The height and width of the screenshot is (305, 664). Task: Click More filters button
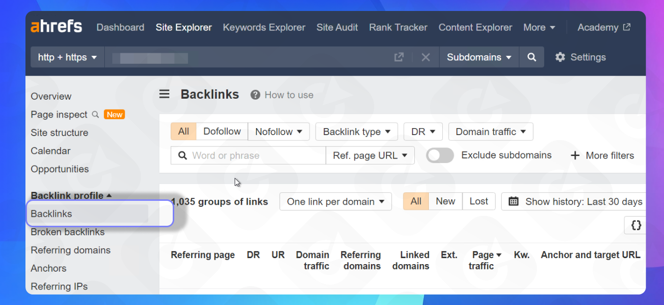point(602,155)
